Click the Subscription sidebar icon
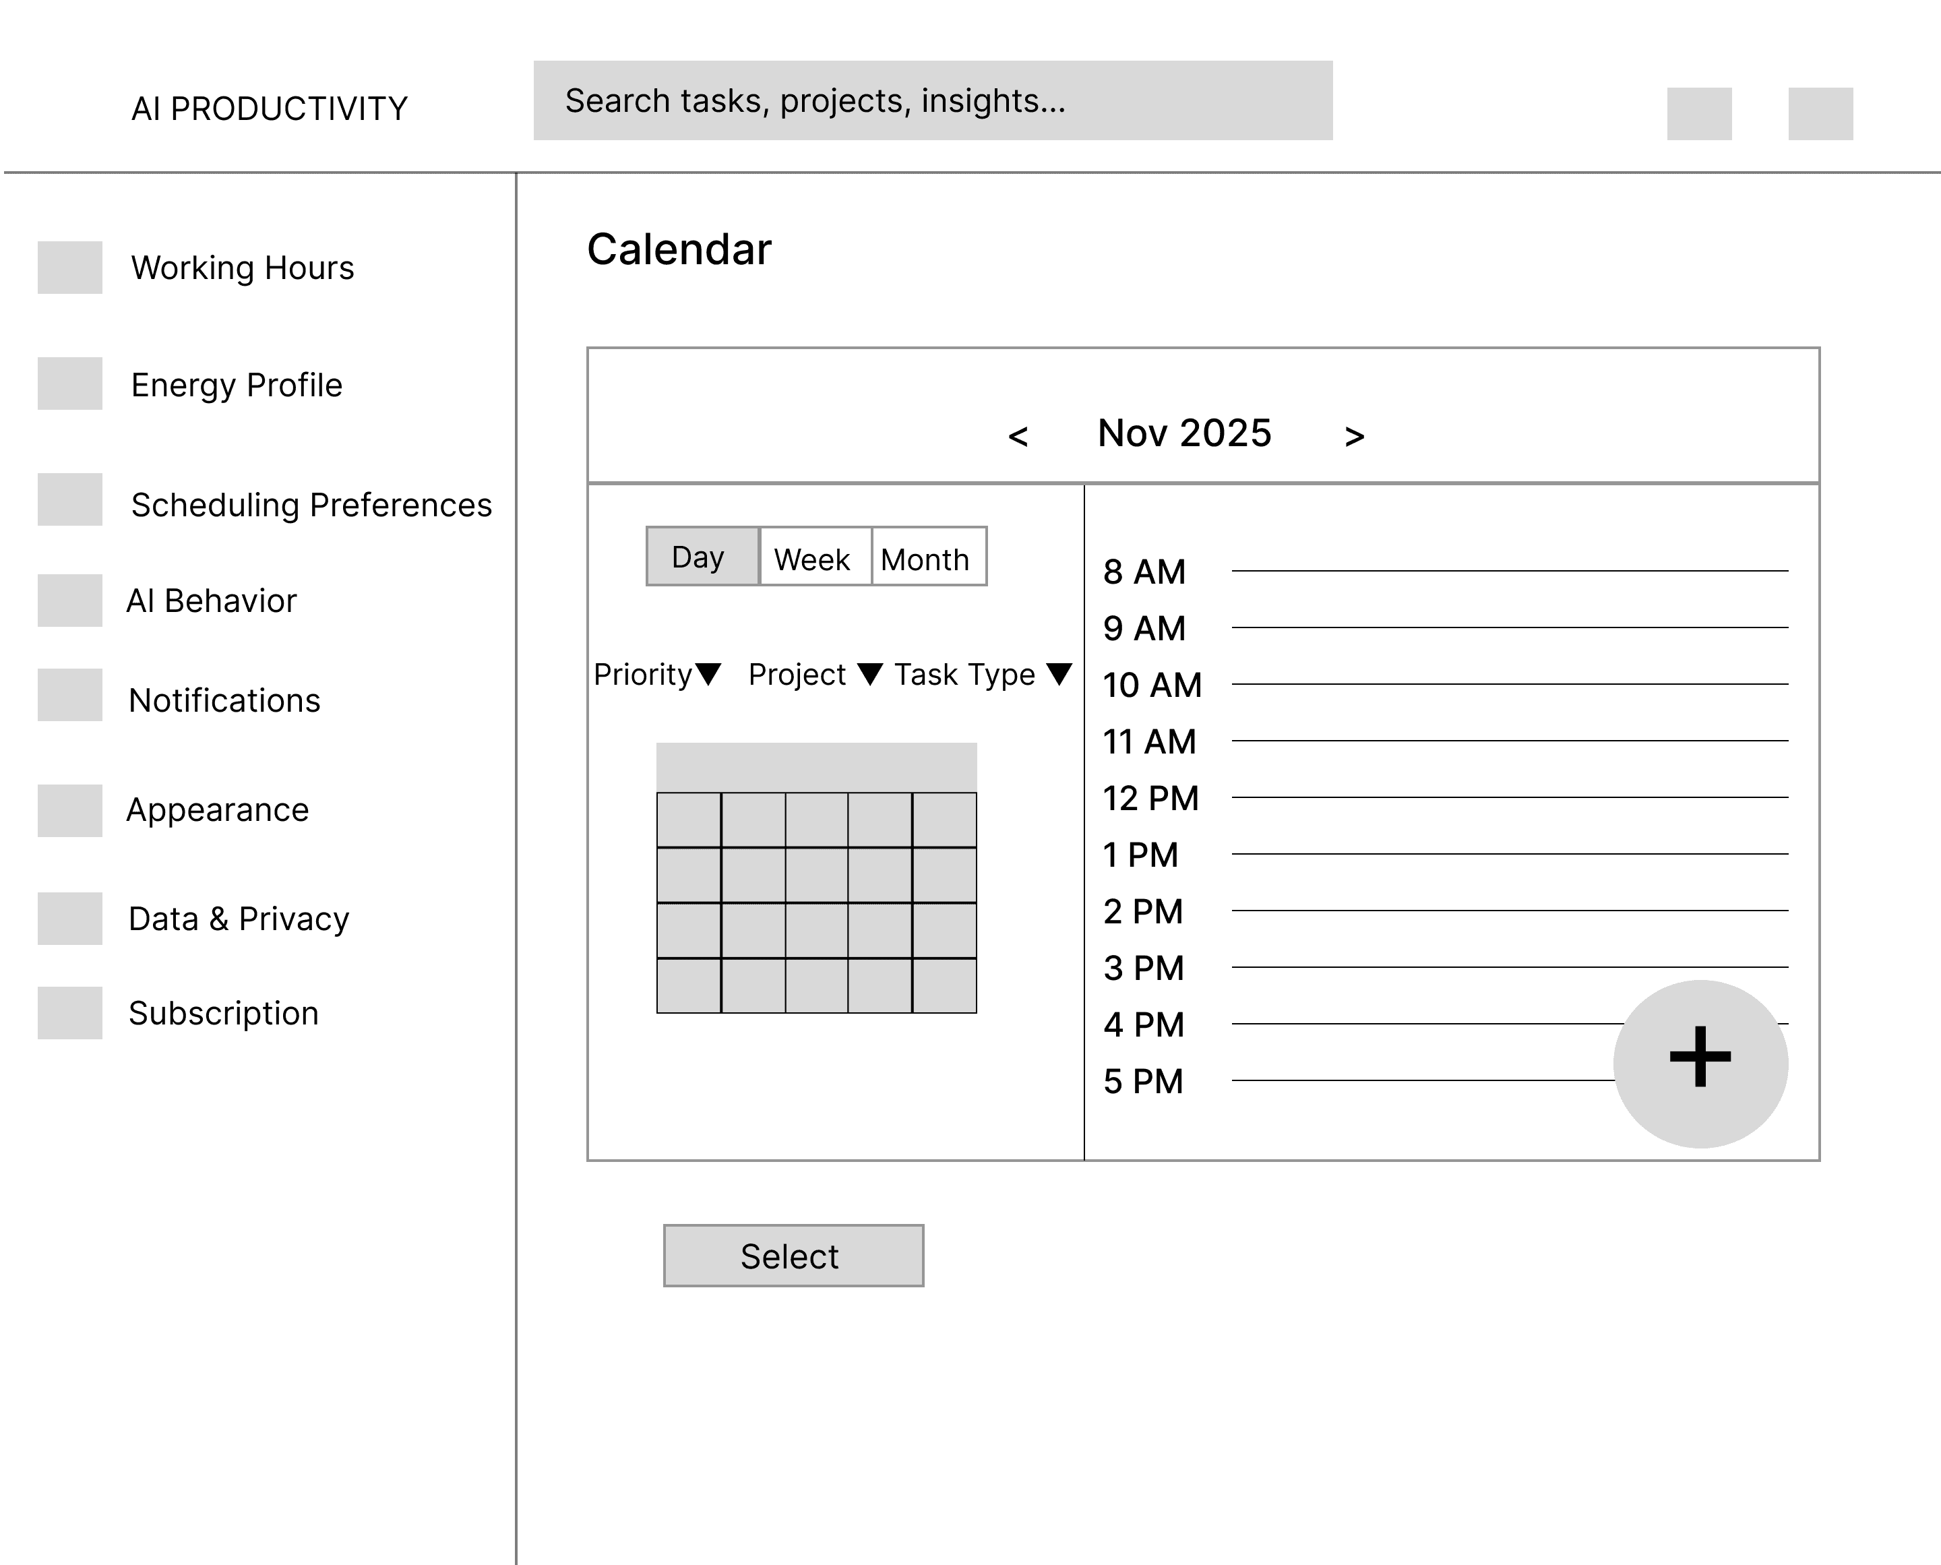This screenshot has height=1565, width=1941. pyautogui.click(x=69, y=1012)
